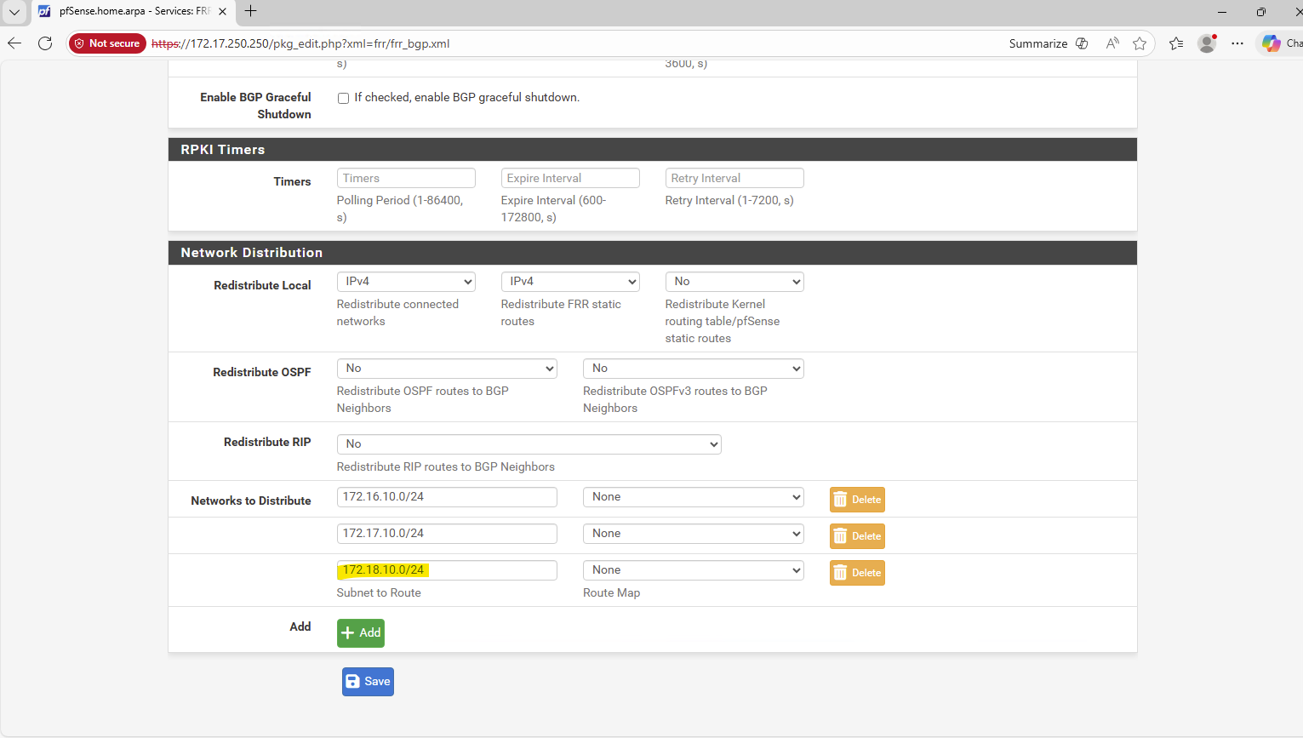Click the browser back arrow
This screenshot has width=1303, height=738.
tap(14, 43)
